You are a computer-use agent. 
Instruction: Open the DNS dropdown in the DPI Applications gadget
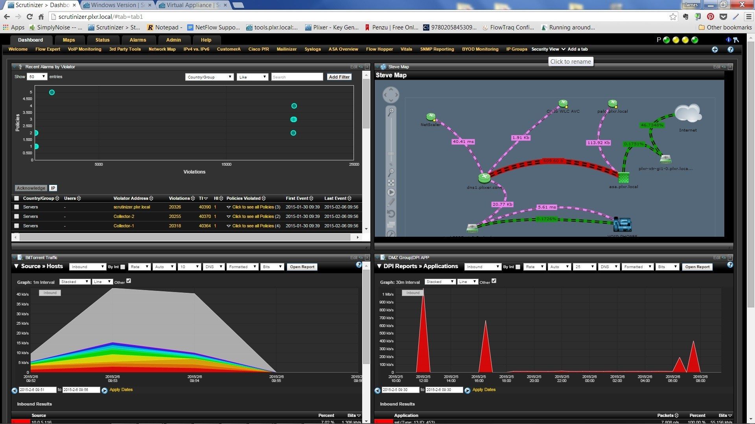[609, 267]
